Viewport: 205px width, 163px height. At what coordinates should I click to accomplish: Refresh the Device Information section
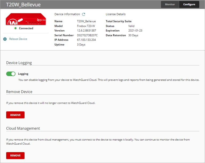pos(84,14)
